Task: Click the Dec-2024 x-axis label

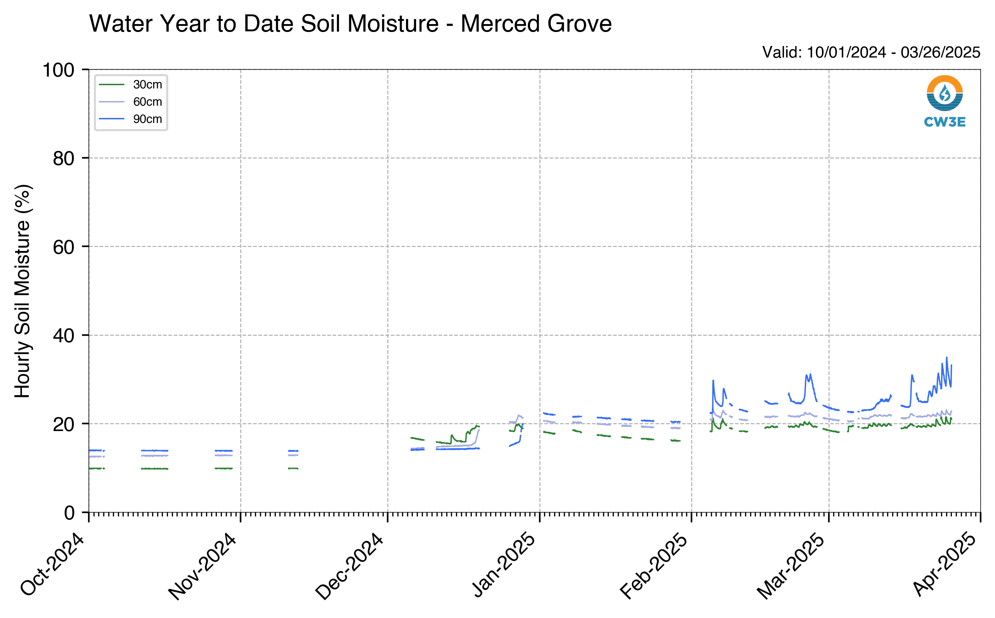Action: click(349, 566)
